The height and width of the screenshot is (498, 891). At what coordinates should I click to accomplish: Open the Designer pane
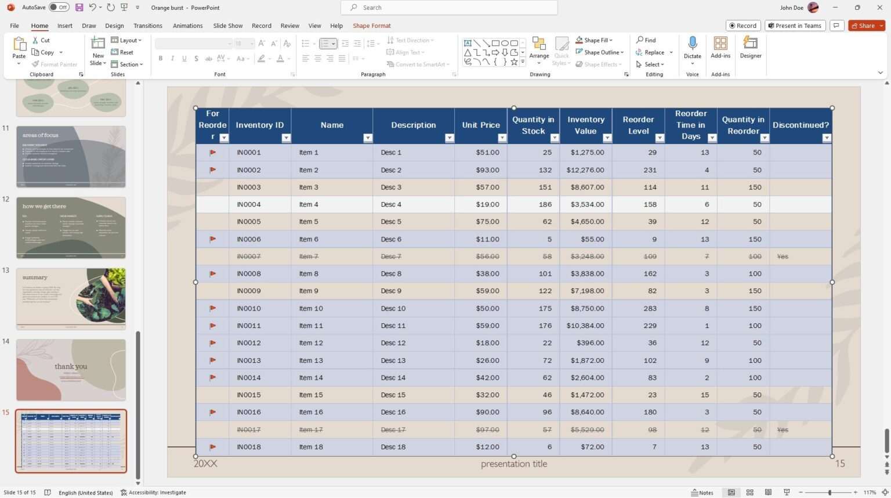[x=750, y=44]
